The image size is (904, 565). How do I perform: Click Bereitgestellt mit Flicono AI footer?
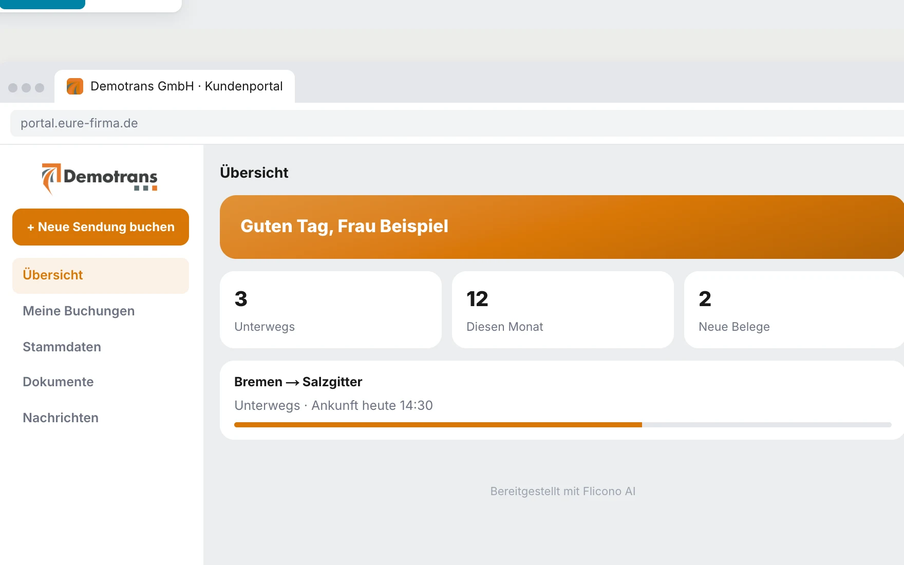[x=563, y=492]
